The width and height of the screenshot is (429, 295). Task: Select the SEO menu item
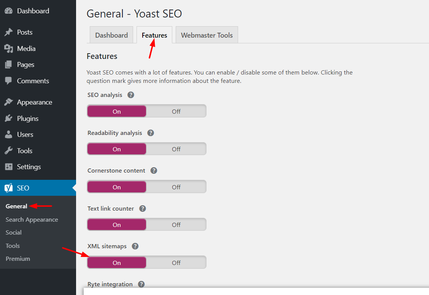point(38,188)
